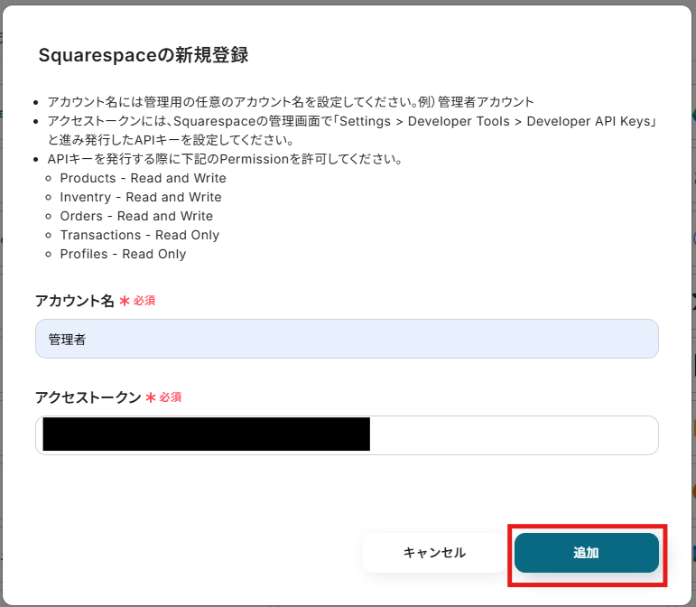Click the アクセストークン field label
The height and width of the screenshot is (607, 696).
[x=88, y=397]
